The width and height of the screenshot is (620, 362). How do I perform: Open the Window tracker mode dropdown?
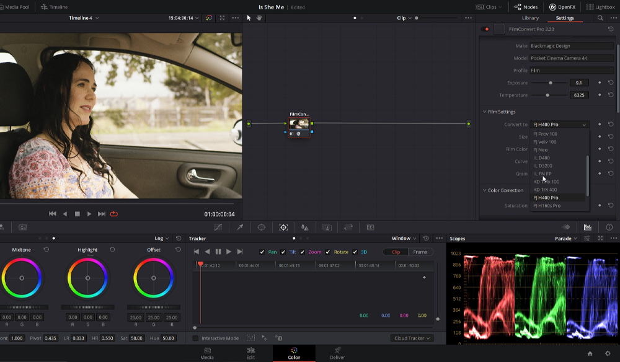coord(404,238)
